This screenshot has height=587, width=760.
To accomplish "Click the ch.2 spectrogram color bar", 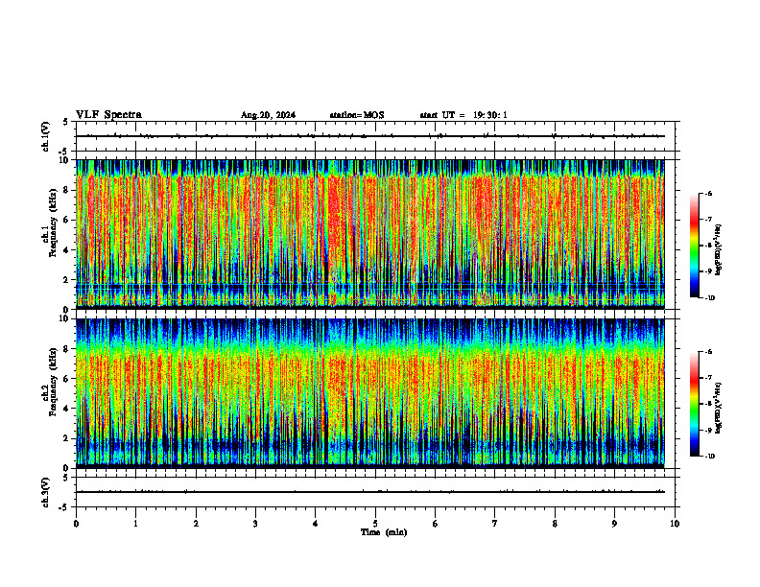I will click(694, 404).
